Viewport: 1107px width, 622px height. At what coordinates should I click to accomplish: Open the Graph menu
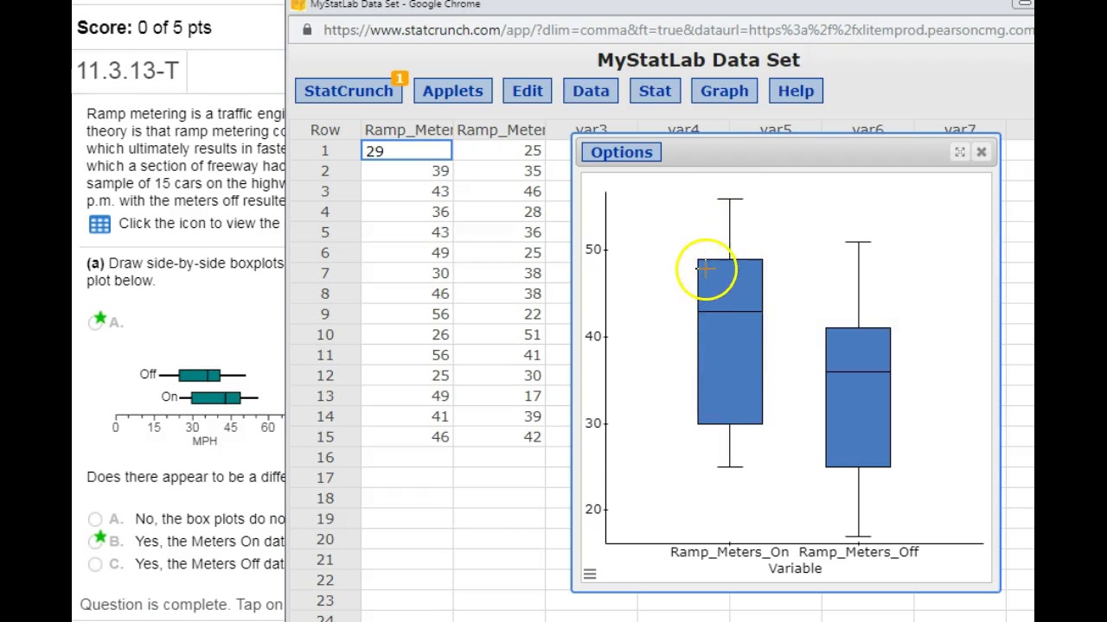coord(724,91)
